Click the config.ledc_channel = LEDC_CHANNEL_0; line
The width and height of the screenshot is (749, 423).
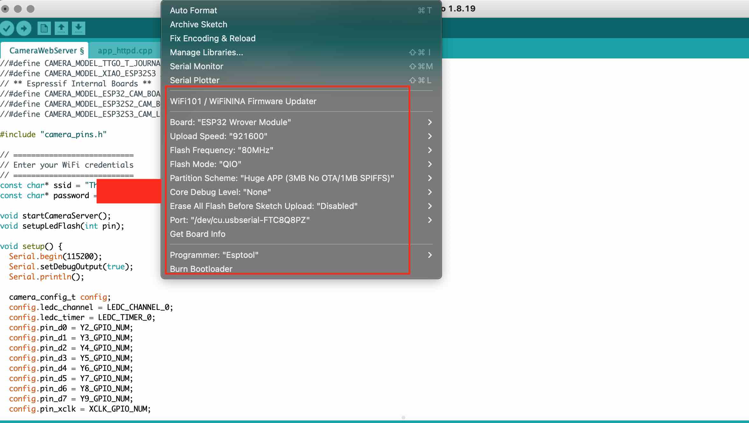91,307
